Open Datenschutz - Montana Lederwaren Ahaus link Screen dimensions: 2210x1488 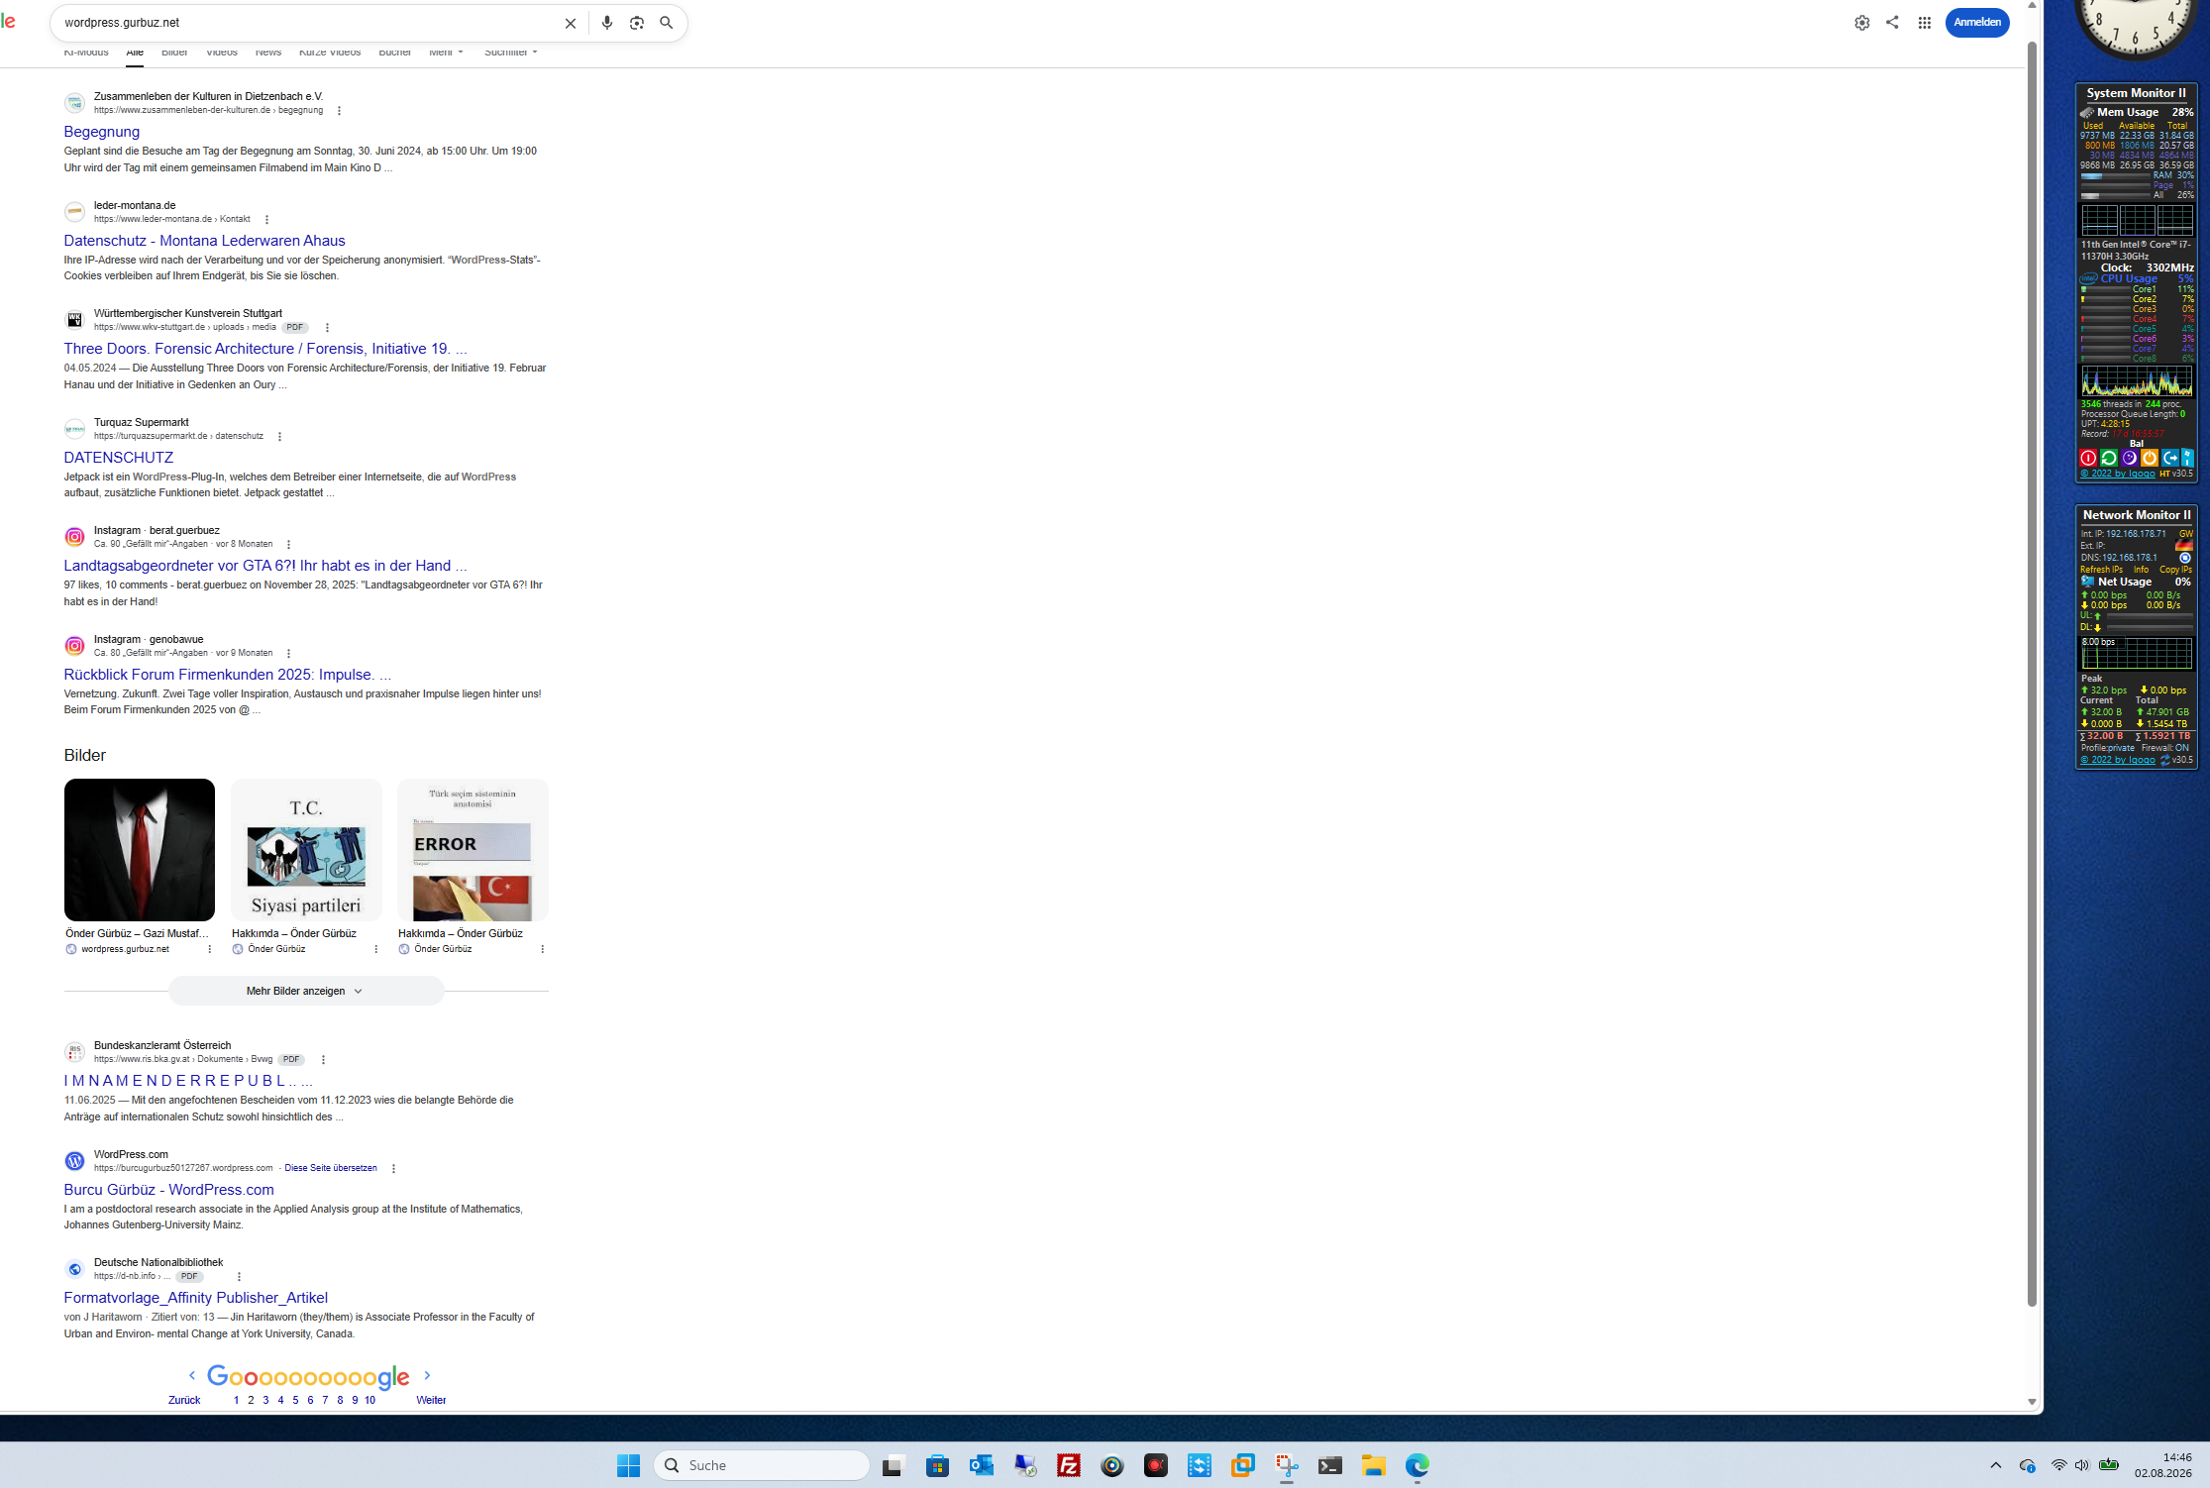click(205, 241)
